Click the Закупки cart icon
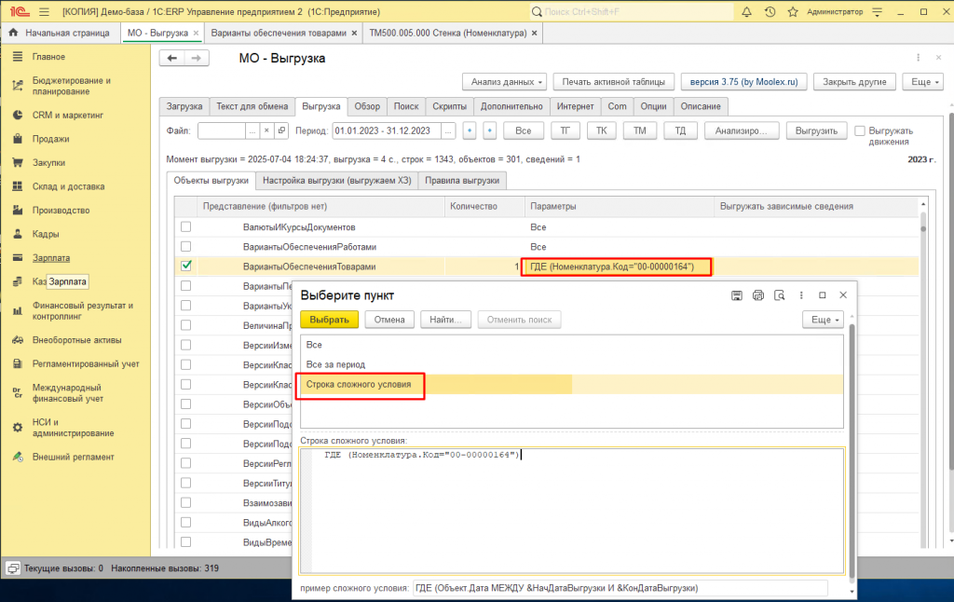The height and width of the screenshot is (602, 954). point(18,162)
